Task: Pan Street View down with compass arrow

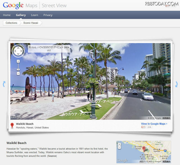Action: click(18, 54)
